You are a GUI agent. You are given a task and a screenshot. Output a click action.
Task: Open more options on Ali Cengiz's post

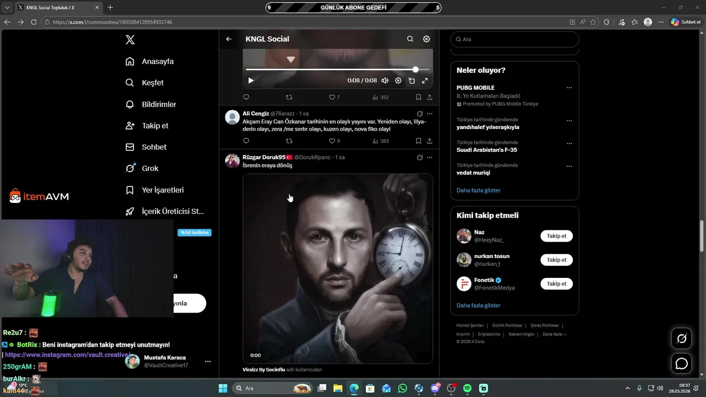coord(430,114)
